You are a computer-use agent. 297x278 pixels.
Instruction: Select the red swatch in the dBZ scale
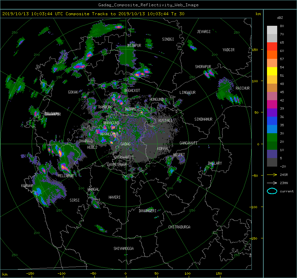pyautogui.click(x=272, y=46)
